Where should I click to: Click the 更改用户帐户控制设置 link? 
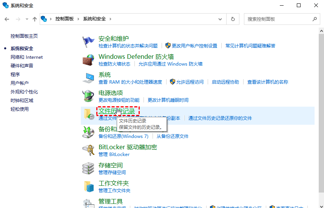point(194,46)
